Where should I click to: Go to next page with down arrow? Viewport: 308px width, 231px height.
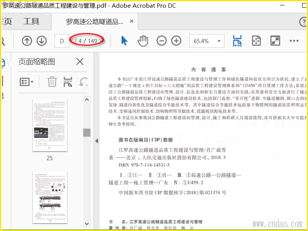[42, 41]
